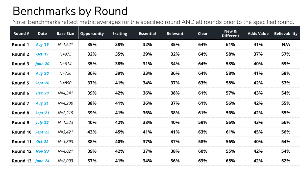Open the Oct '19 date link
This screenshot has height=170, width=303.
click(x=42, y=54)
